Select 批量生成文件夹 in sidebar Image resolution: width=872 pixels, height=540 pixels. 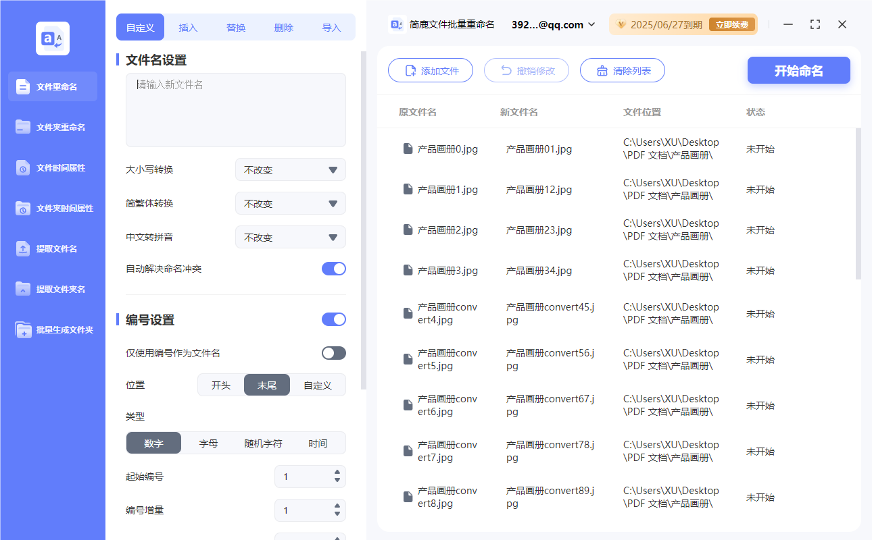(x=52, y=329)
